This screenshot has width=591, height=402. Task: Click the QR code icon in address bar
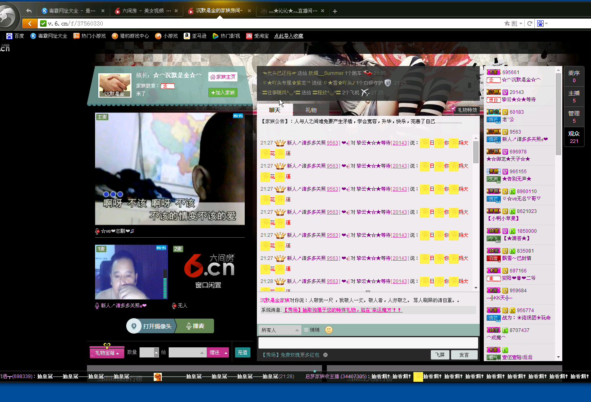point(515,23)
